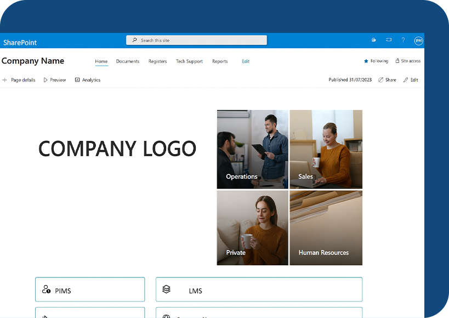The image size is (449, 318).
Task: Click the padlock Site access icon
Action: (x=397, y=61)
